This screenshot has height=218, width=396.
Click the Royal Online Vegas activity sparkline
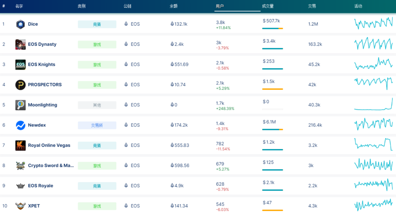click(x=373, y=144)
